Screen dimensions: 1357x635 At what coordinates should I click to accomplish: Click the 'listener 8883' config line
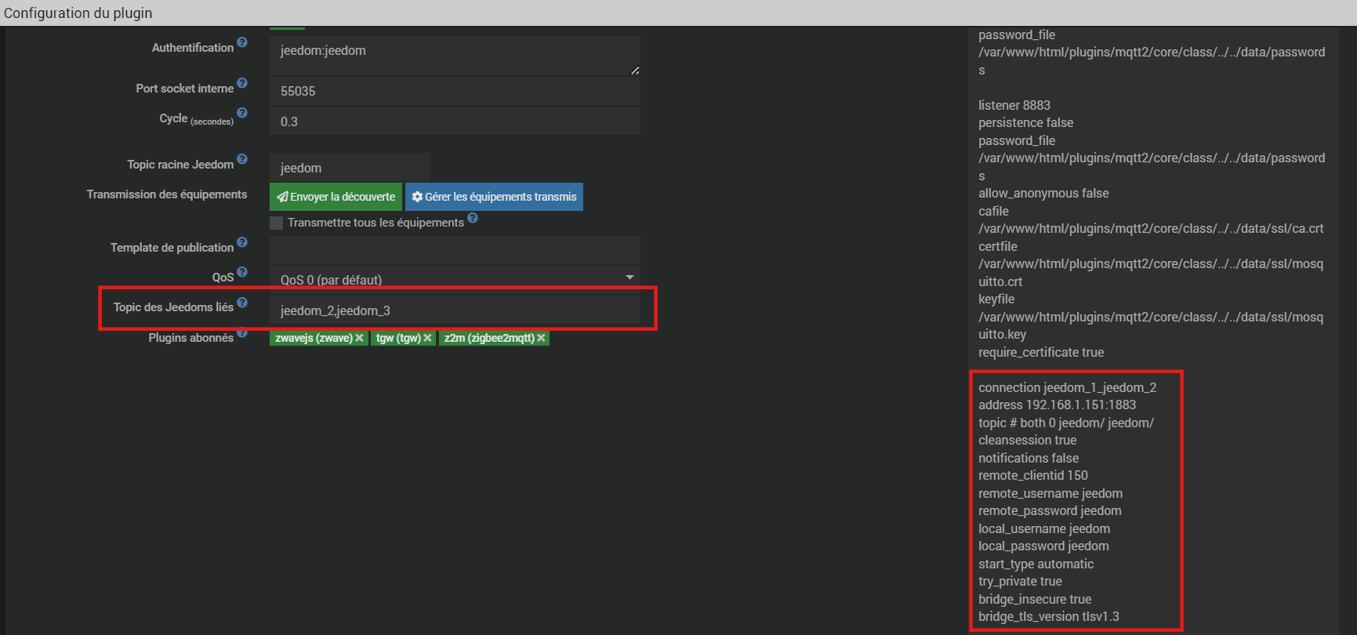tap(1014, 105)
